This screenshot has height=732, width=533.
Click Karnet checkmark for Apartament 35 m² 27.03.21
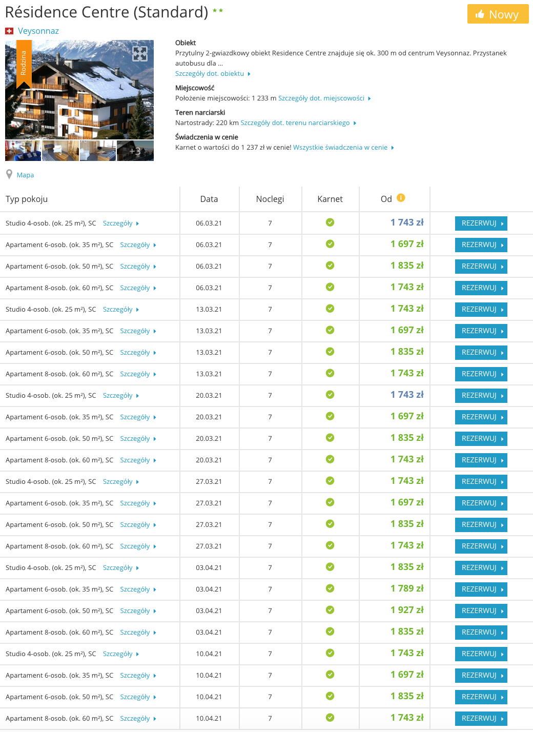click(x=330, y=502)
